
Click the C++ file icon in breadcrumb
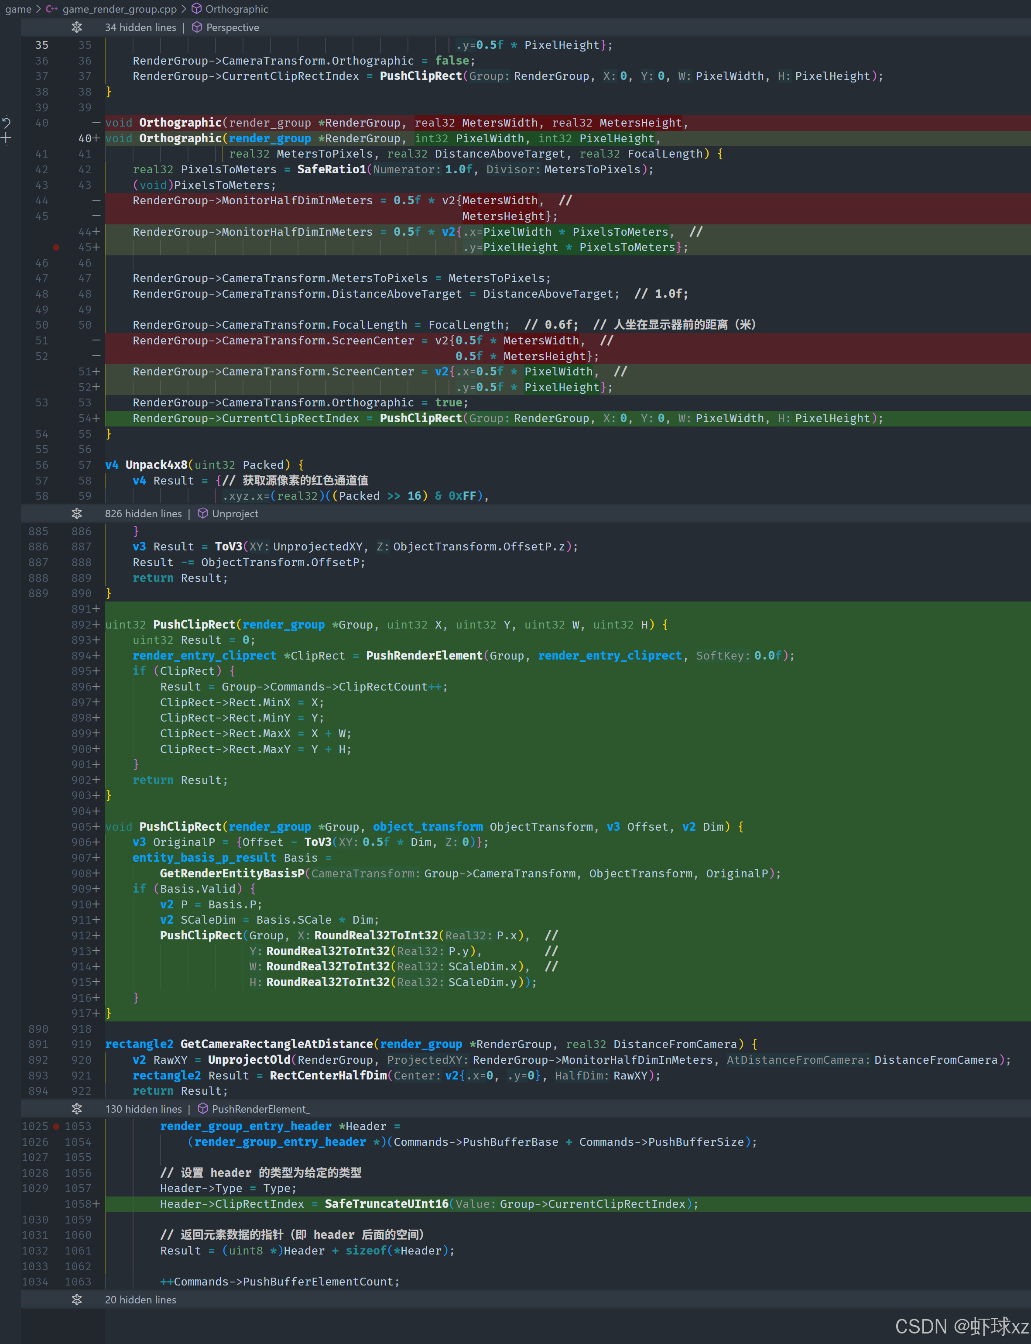click(x=52, y=9)
